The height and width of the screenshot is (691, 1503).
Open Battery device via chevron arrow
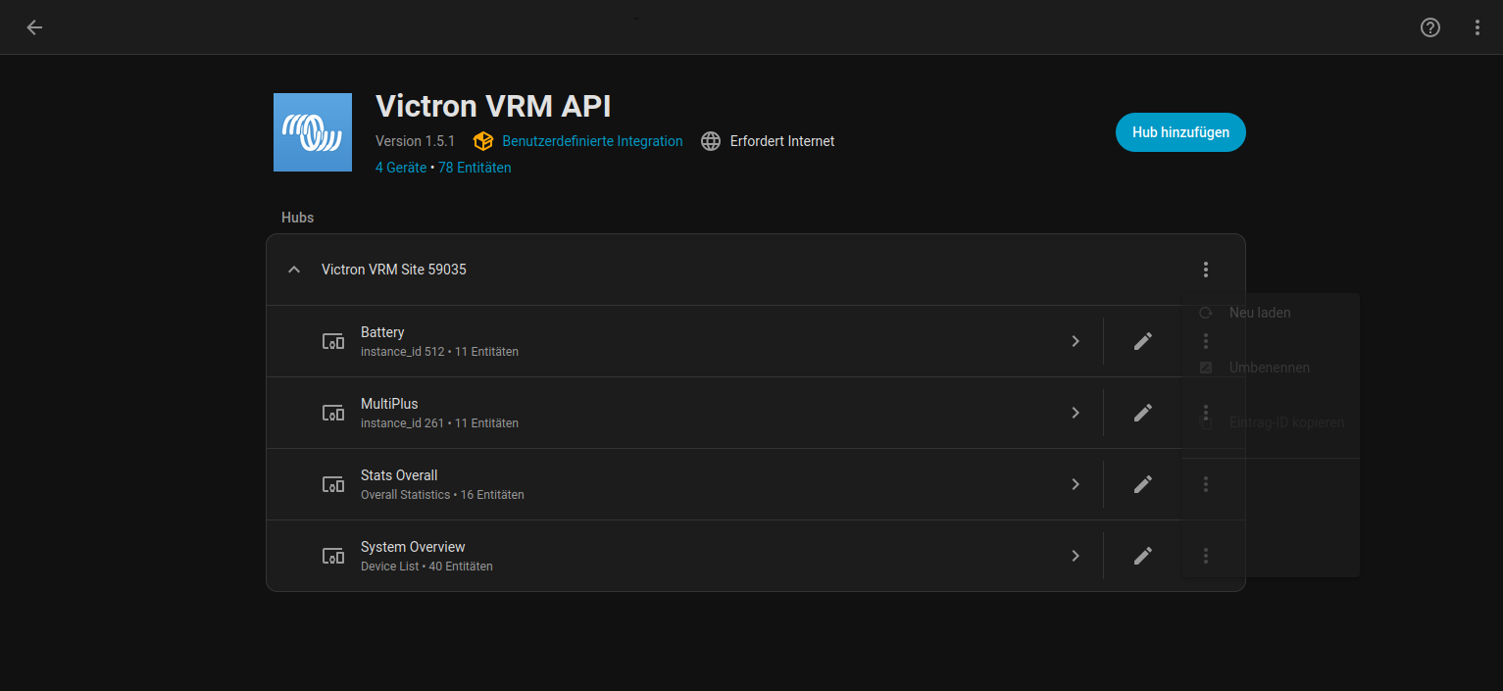click(1076, 341)
